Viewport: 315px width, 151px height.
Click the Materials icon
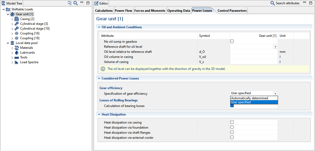[17, 47]
